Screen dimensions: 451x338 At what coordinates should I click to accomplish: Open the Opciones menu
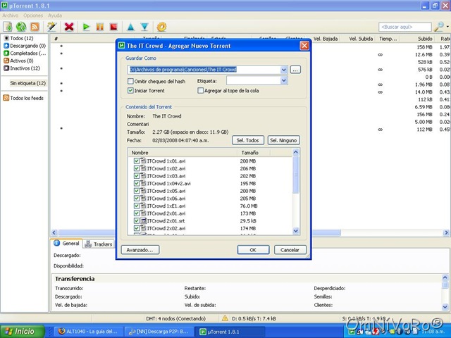click(33, 15)
